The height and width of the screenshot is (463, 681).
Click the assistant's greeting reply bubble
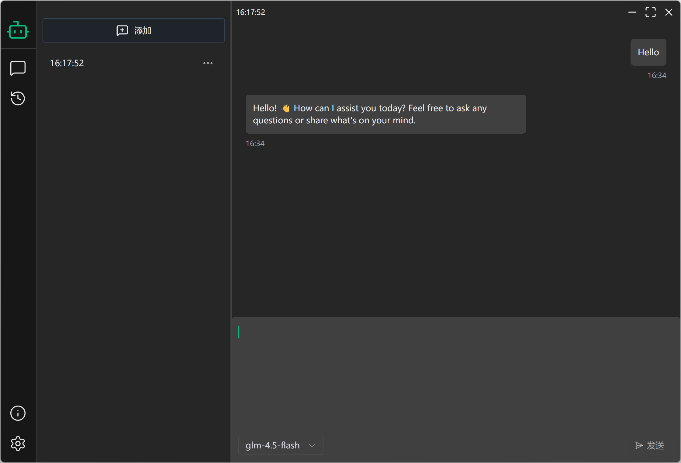385,114
